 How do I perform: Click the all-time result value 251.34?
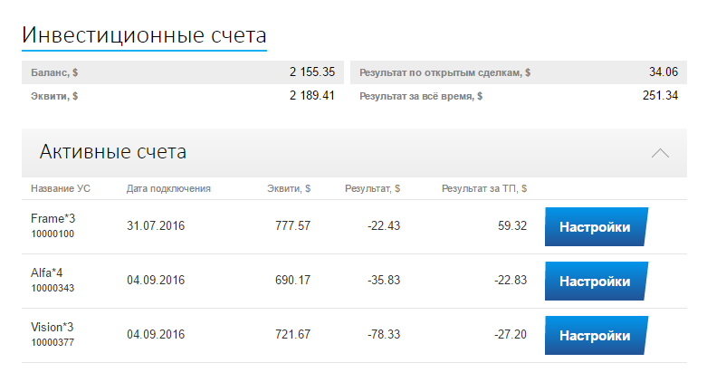[660, 95]
